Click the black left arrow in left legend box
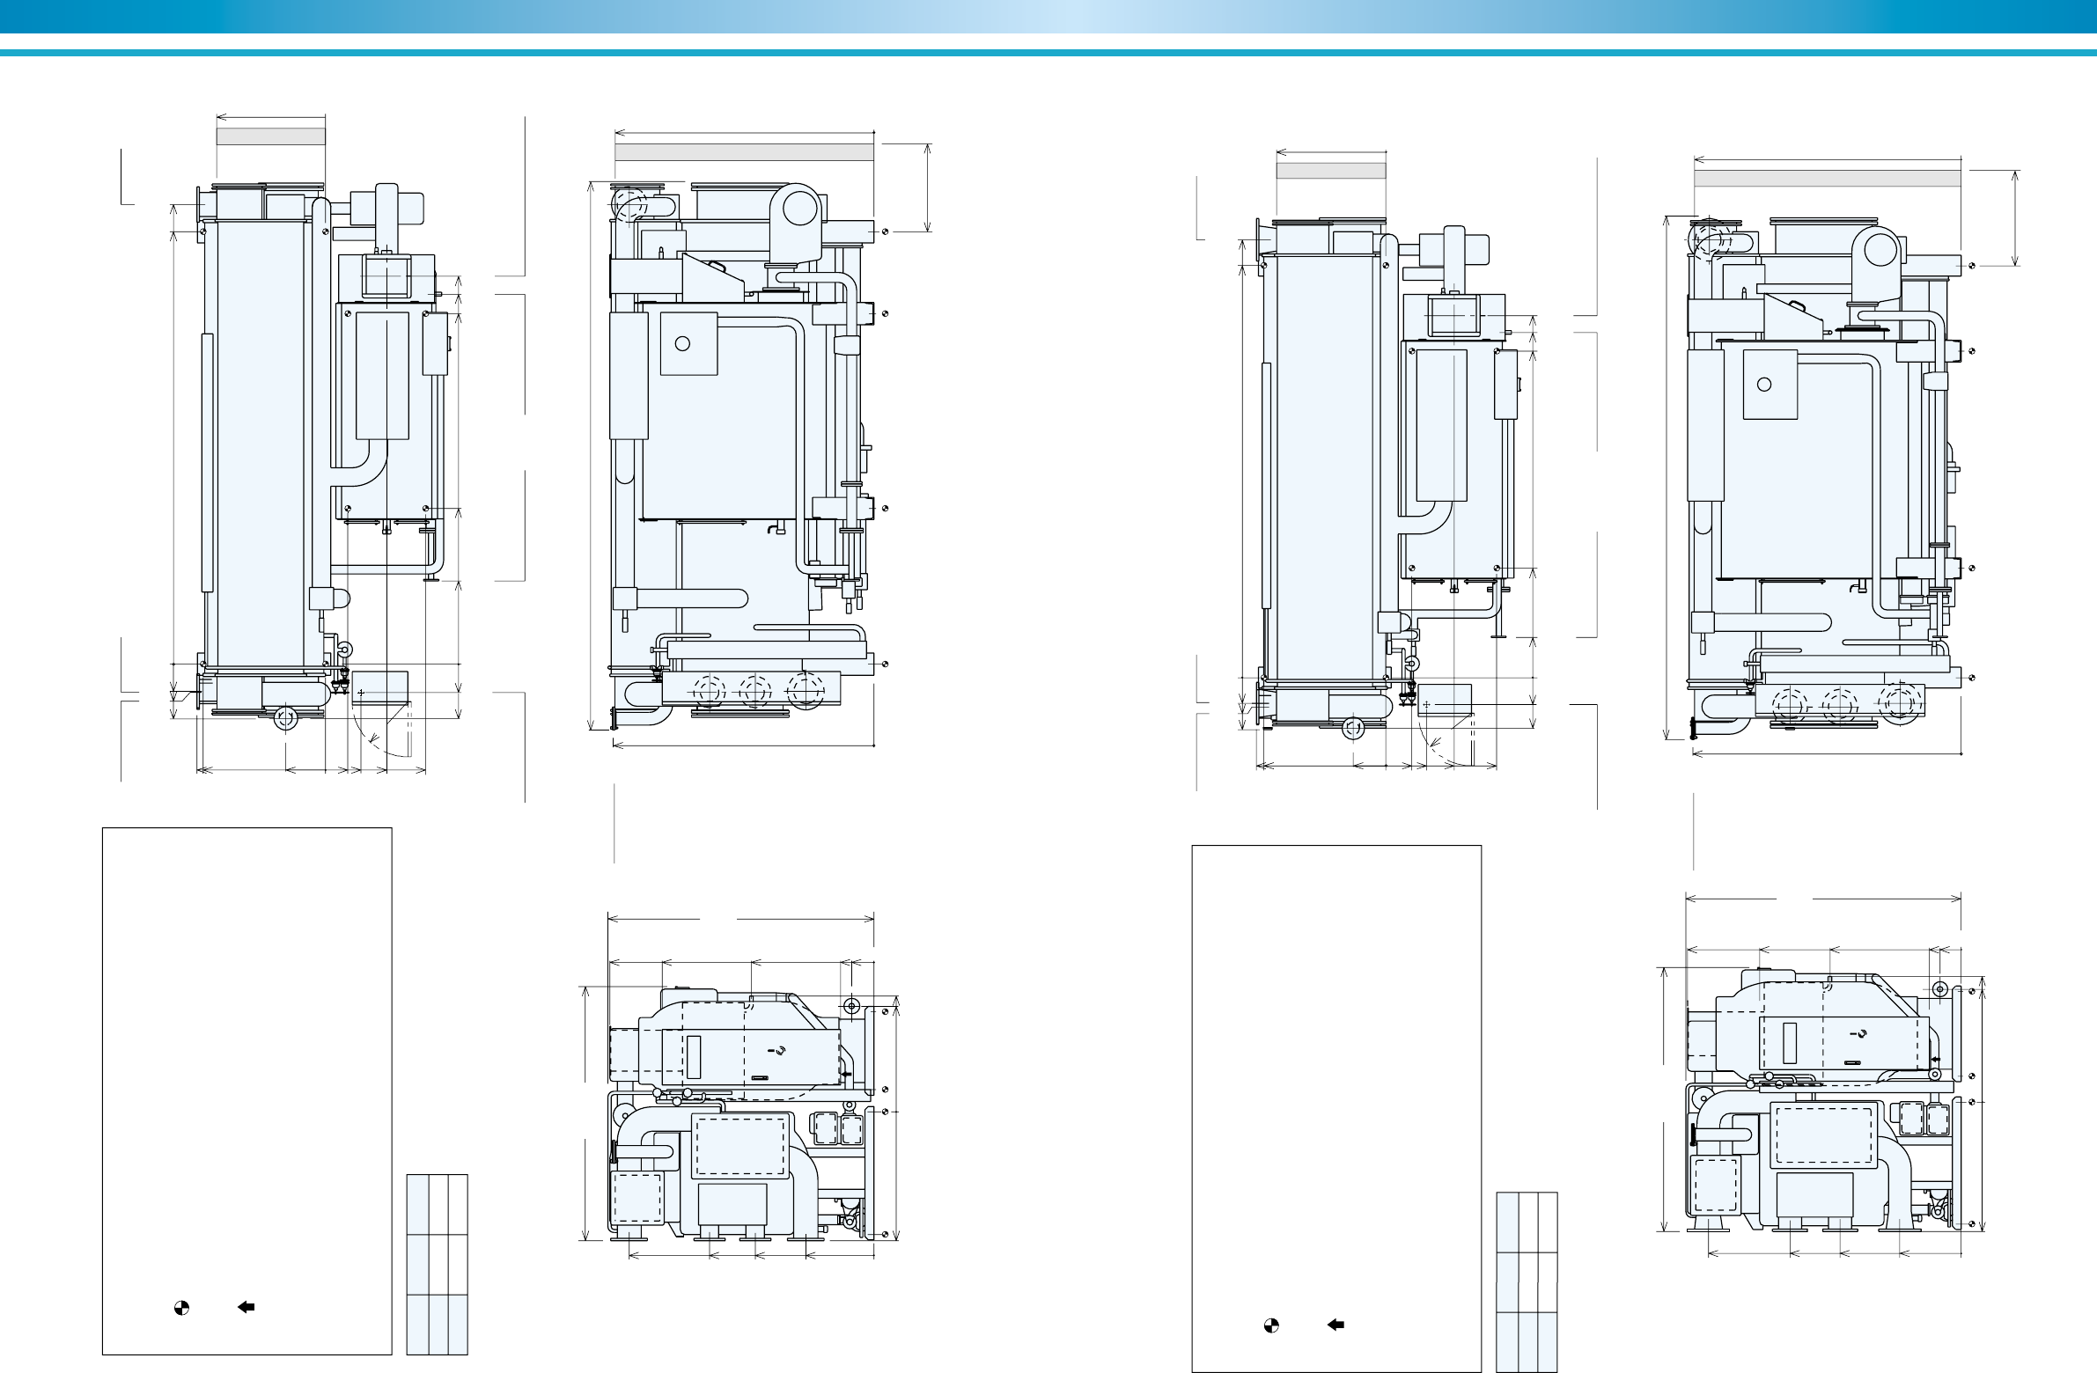 246,1307
